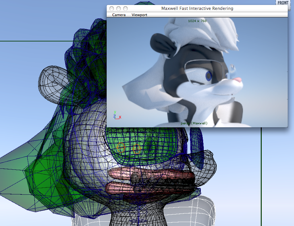Select the left orange eye control circle
This screenshot has height=226, width=294.
[121, 148]
